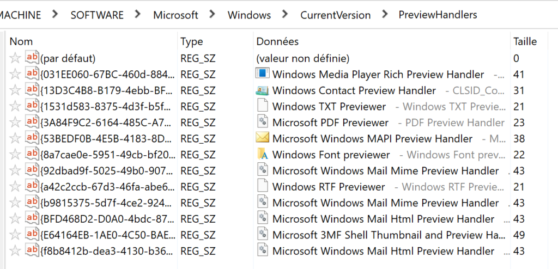Toggle favorite star for {53BEDF0B-4E5B row
The width and height of the screenshot is (558, 269).
[15, 138]
